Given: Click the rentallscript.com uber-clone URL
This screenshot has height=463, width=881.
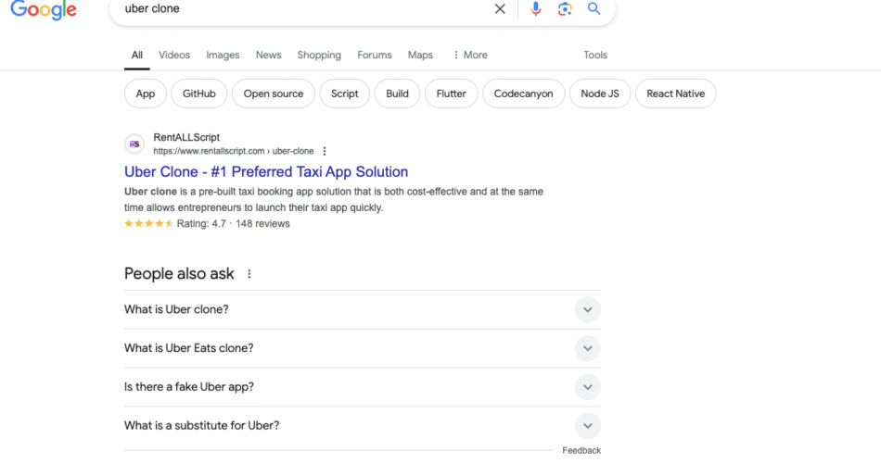Looking at the screenshot, I should 233,151.
